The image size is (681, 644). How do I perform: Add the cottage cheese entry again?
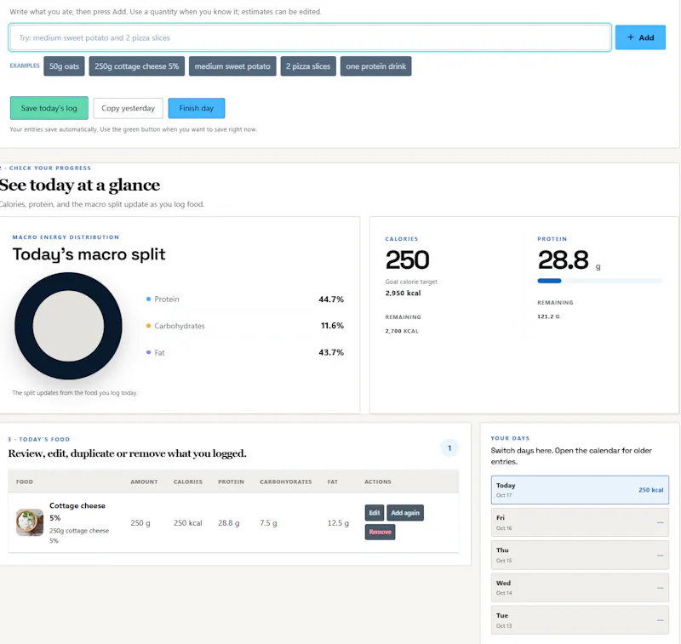(x=405, y=512)
